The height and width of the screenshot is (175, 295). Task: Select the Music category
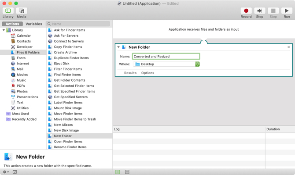click(x=22, y=80)
